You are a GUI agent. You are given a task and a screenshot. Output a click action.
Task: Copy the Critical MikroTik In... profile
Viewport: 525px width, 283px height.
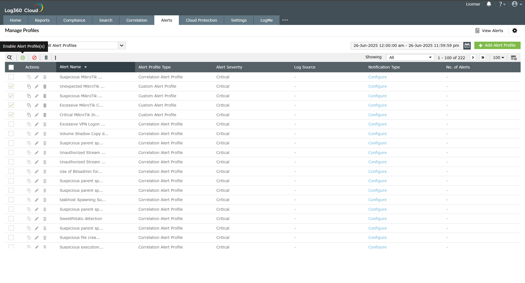coord(29,115)
